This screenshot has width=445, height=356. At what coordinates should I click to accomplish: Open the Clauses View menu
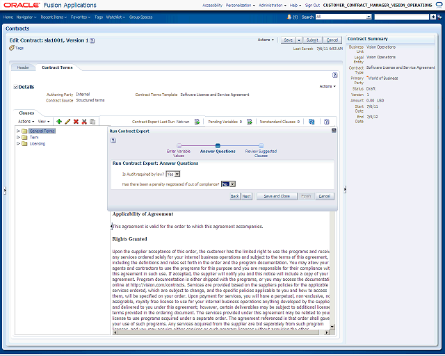tap(44, 122)
